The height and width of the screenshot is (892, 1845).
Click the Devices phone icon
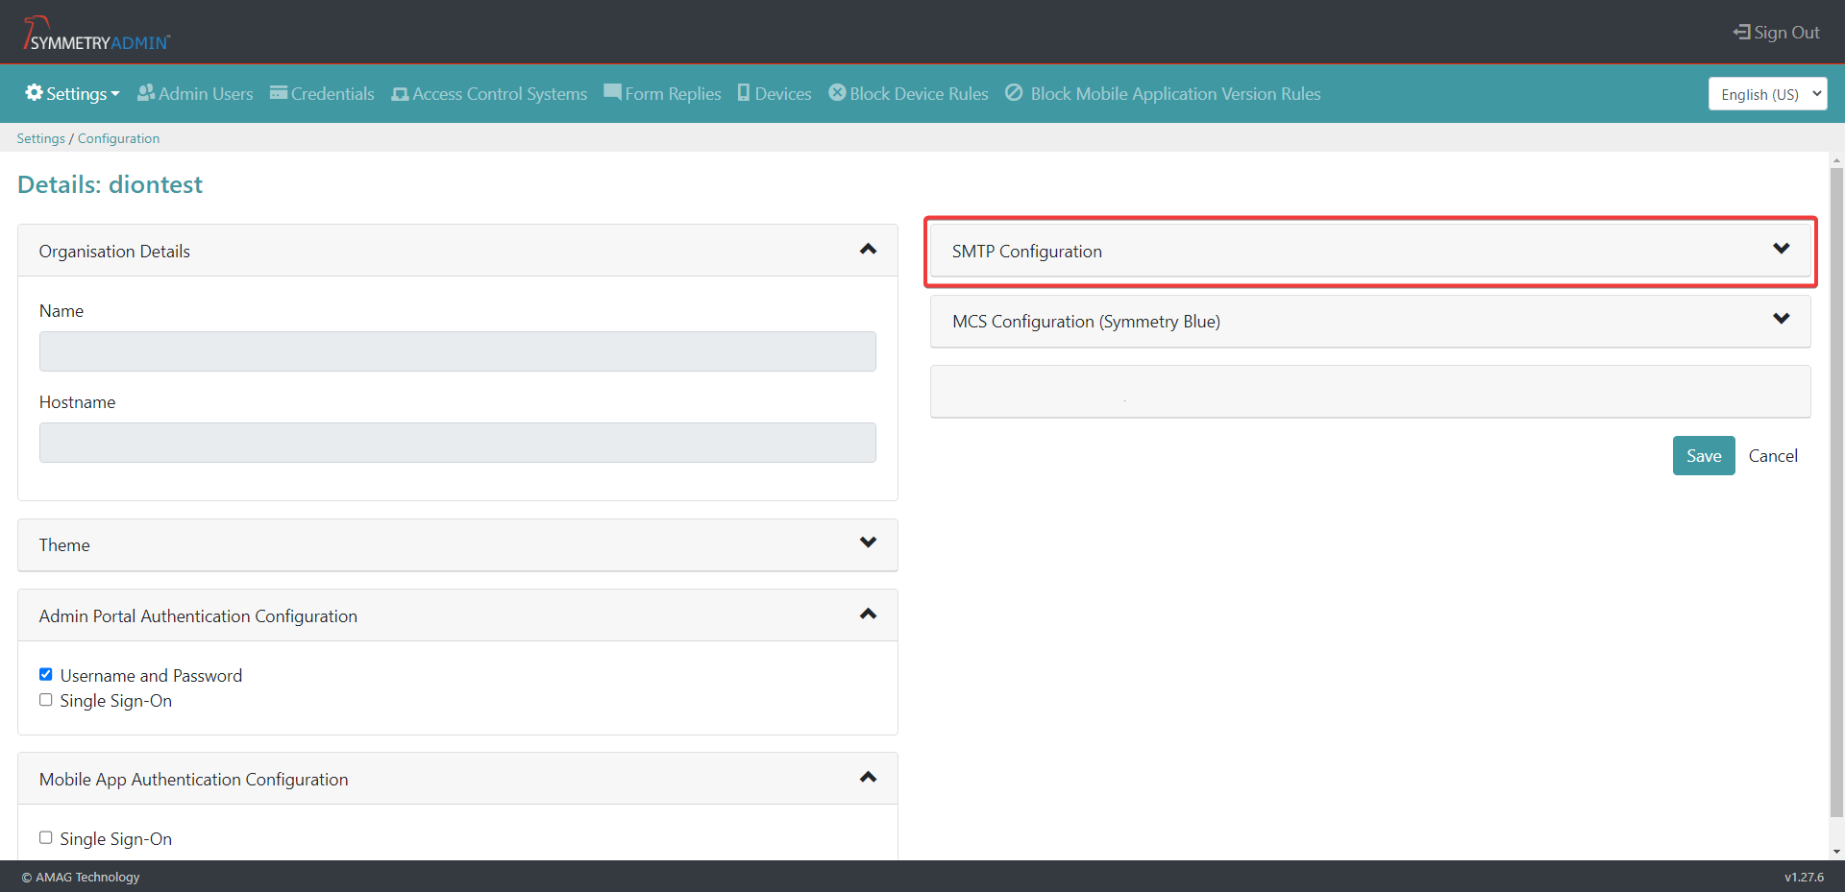coord(744,92)
